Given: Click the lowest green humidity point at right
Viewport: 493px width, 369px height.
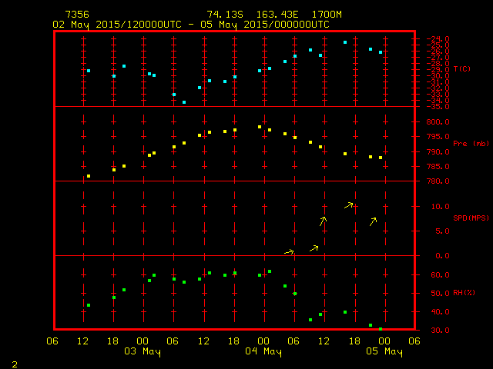Looking at the screenshot, I should [381, 329].
